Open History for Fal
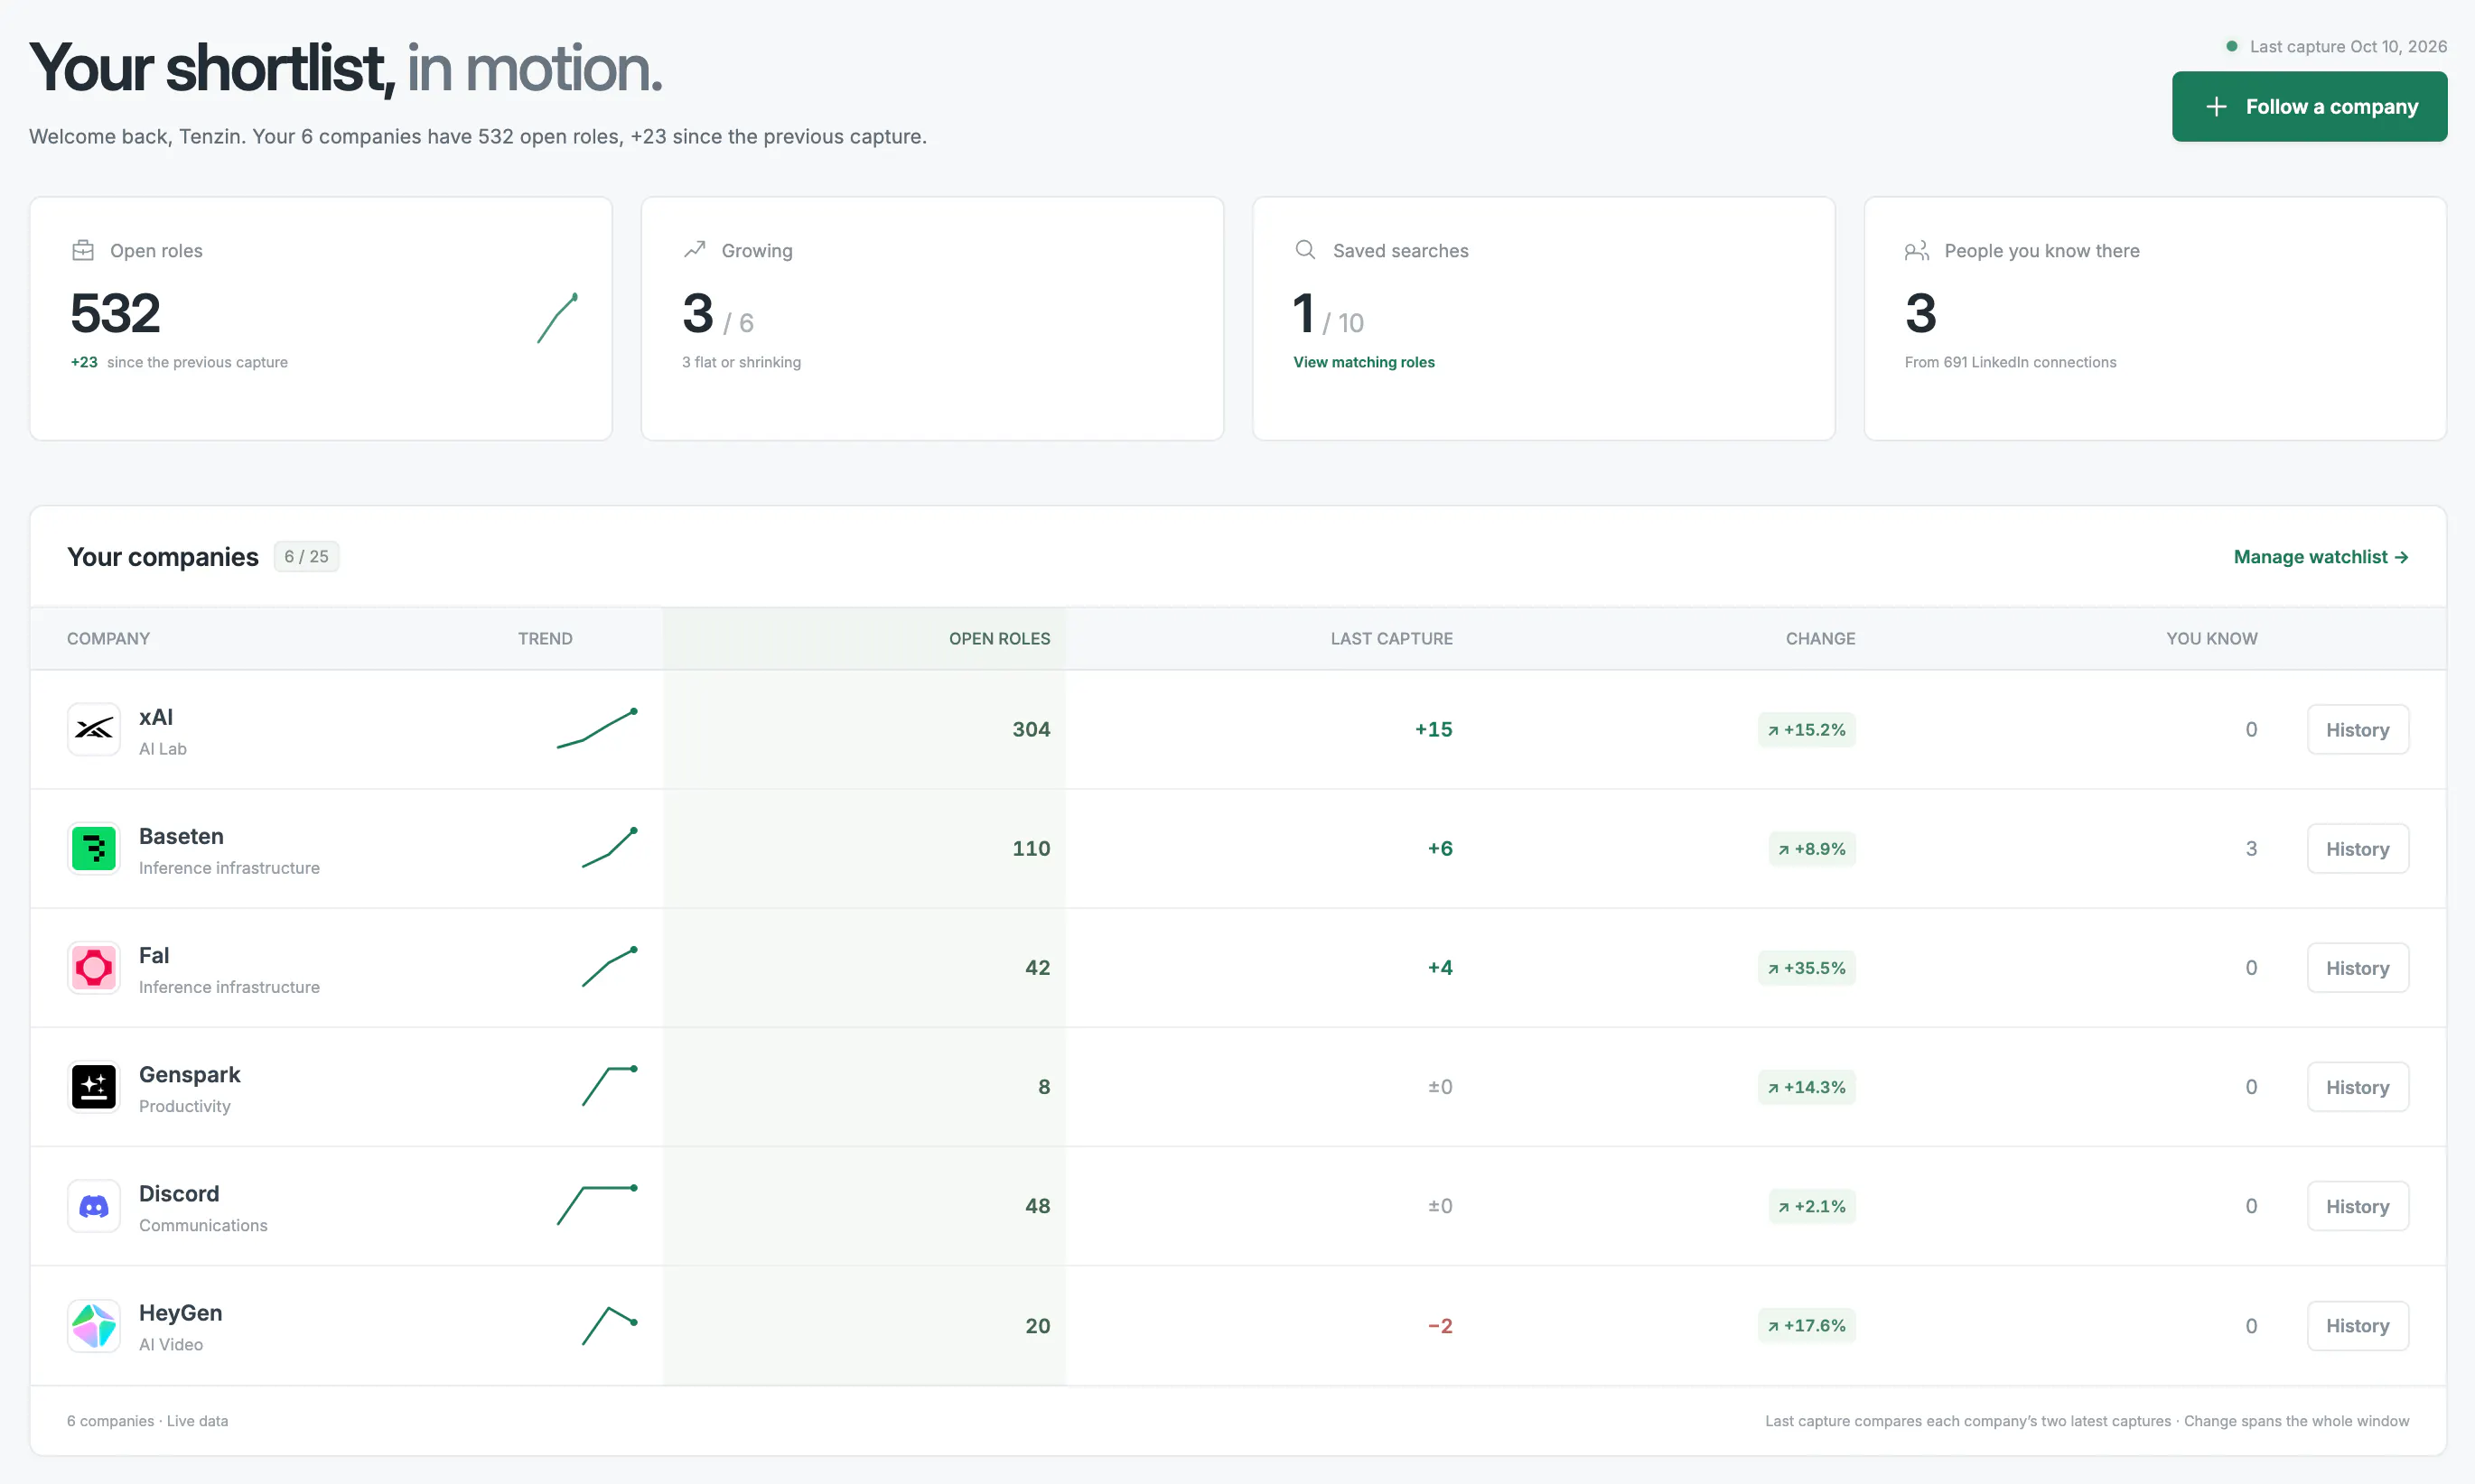Screen dimensions: 2475x1484 coord(2357,968)
